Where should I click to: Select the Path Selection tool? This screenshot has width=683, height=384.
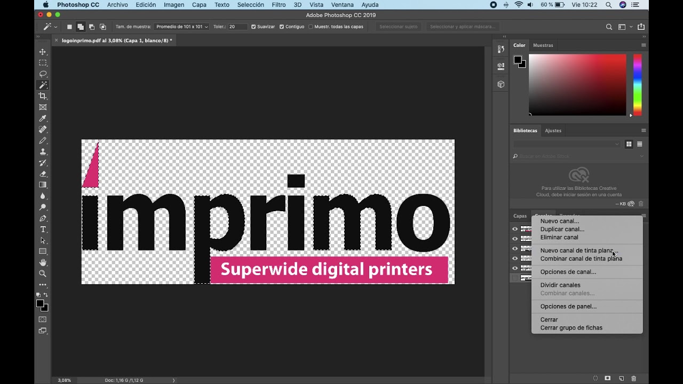click(x=43, y=241)
